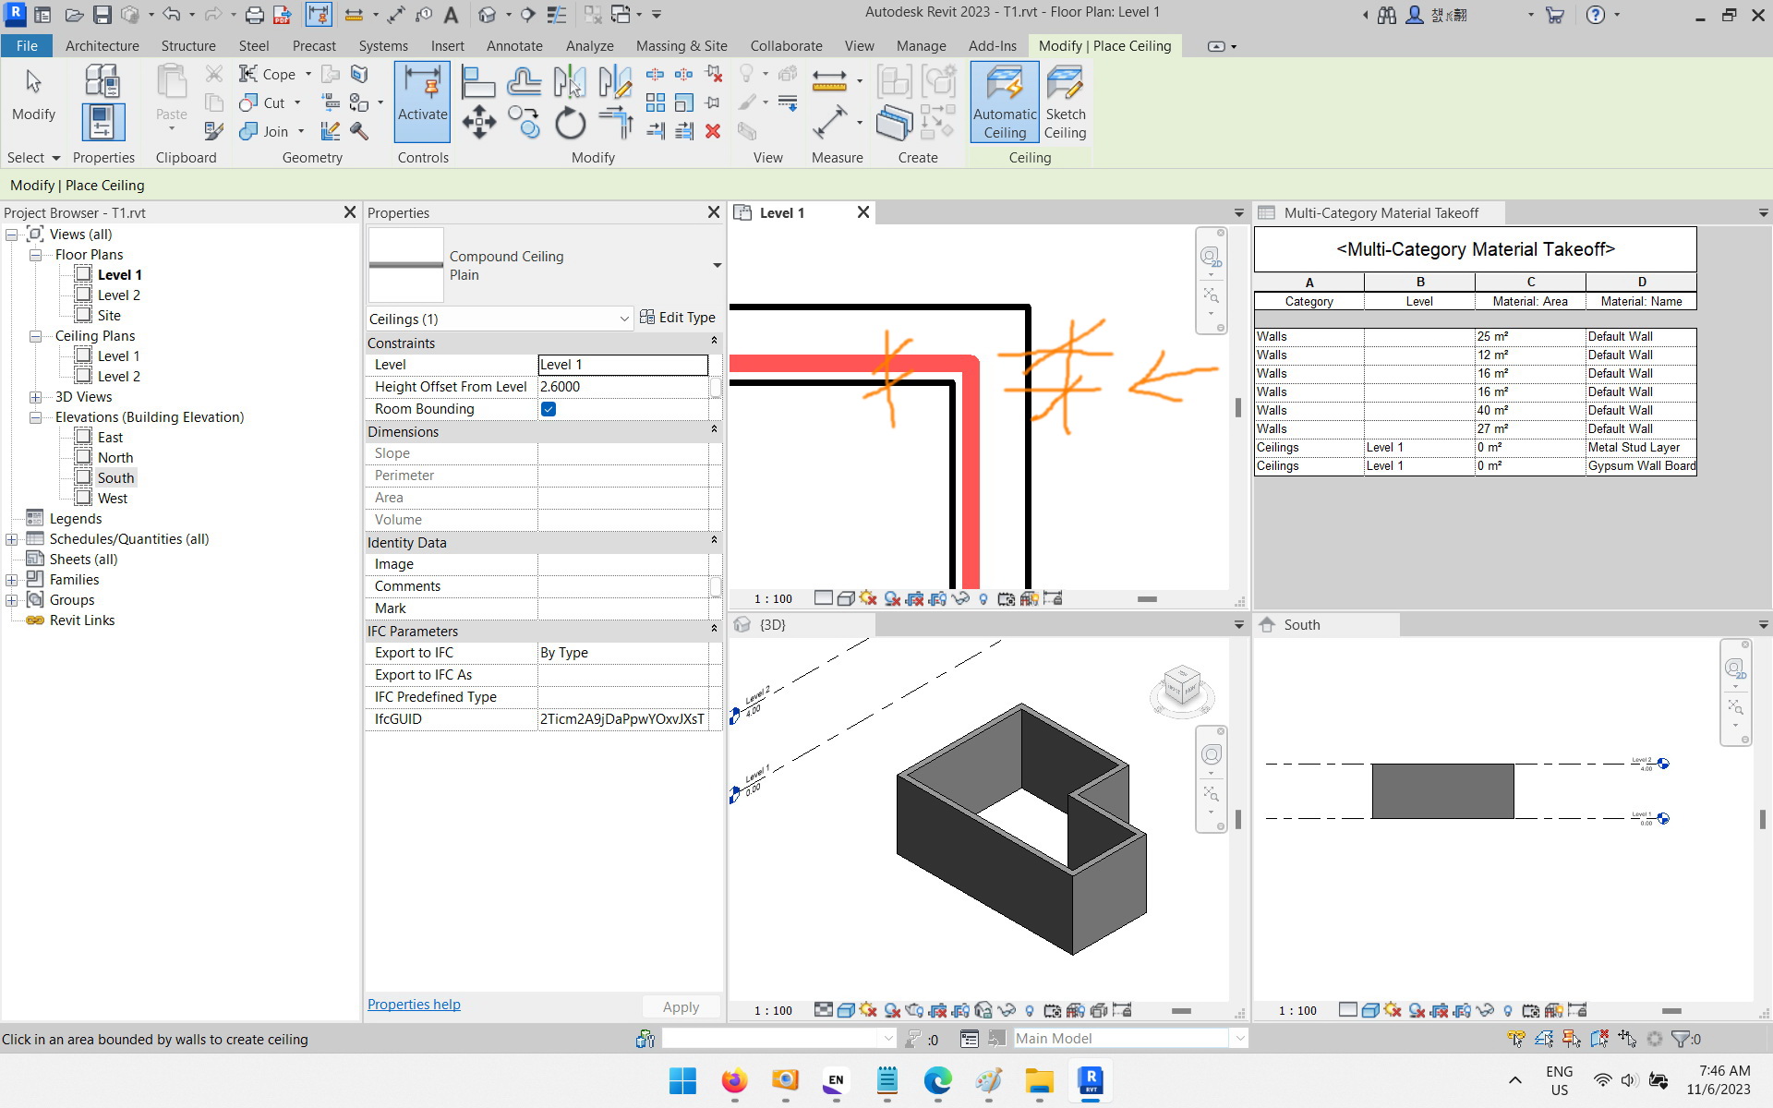Select the Rotate tool in Modify panel
The image size is (1773, 1108).
pyautogui.click(x=570, y=121)
